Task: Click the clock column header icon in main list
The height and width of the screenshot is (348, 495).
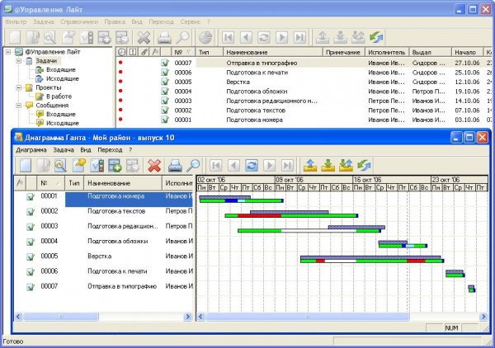Action: pyautogui.click(x=121, y=52)
